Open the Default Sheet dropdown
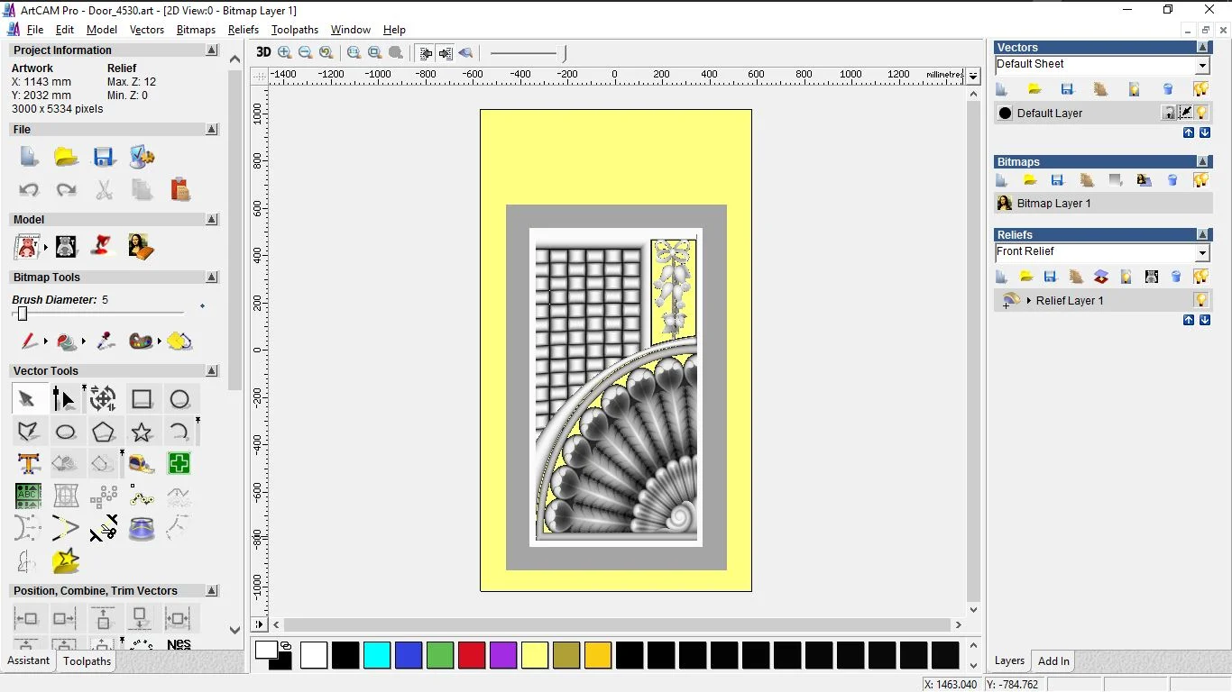This screenshot has height=692, width=1232. [x=1202, y=66]
